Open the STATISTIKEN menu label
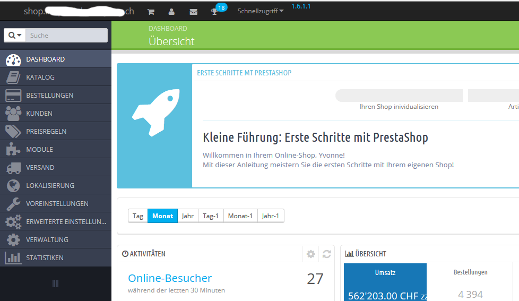This screenshot has width=519, height=301. point(45,257)
